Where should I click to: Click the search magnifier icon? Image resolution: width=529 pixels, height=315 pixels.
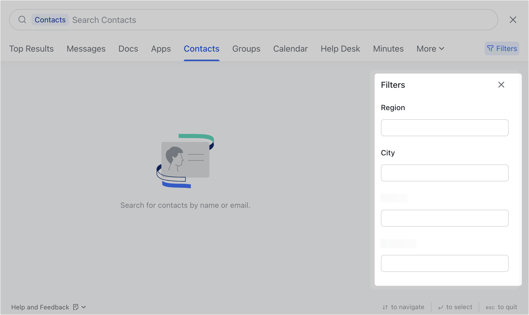(22, 20)
